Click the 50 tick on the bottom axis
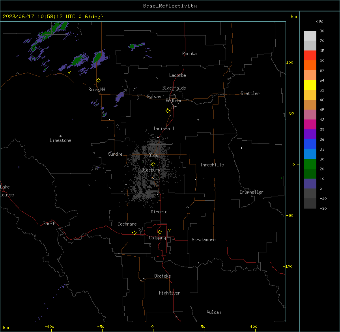This screenshot has height=332, width=340. click(x=203, y=326)
